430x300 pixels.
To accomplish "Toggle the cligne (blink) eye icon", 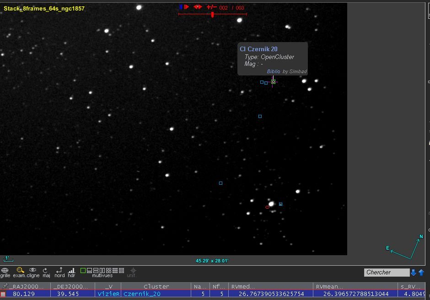I will [x=32, y=270].
